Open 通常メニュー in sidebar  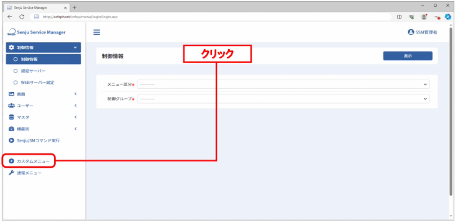click(29, 173)
